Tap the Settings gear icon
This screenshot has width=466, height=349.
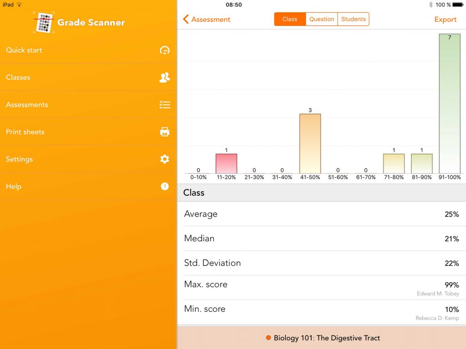point(165,159)
